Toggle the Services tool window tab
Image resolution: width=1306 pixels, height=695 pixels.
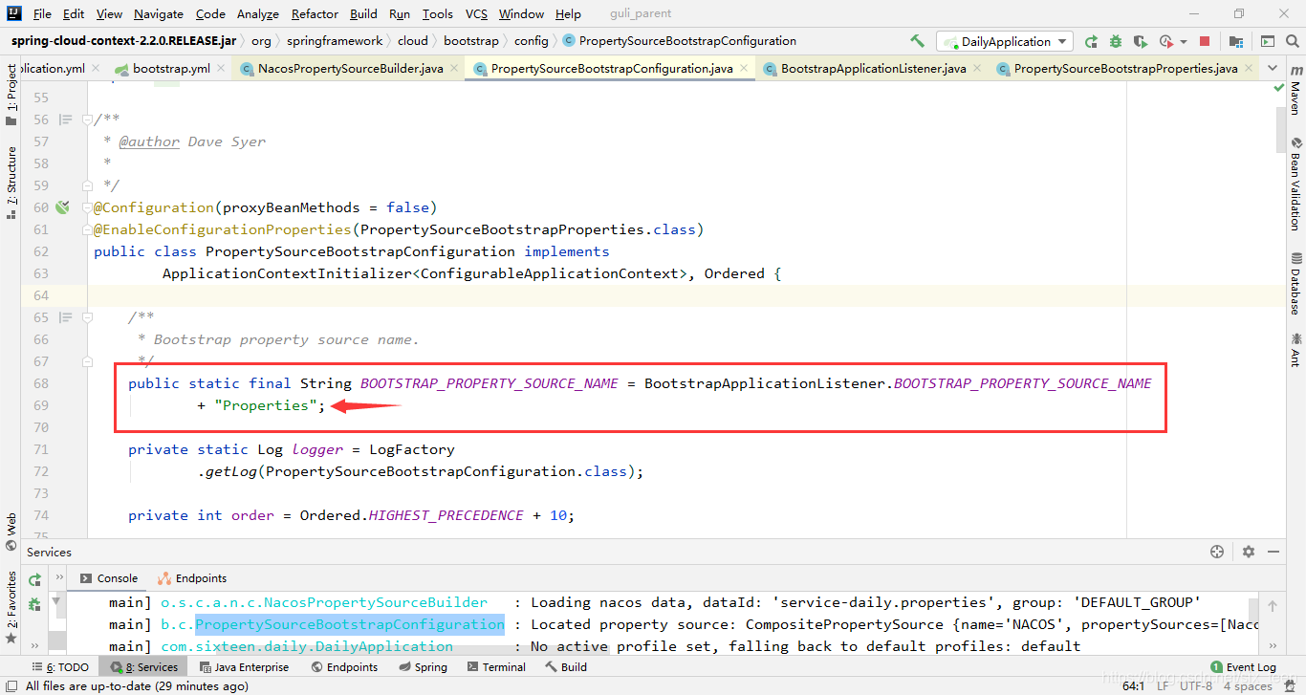click(x=144, y=667)
